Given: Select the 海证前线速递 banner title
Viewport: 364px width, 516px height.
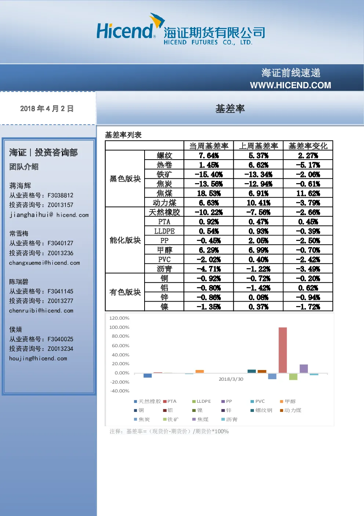Looking at the screenshot, I should click(x=291, y=73).
